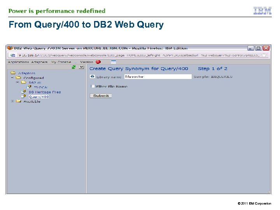Click the Create Query Synonym heading
The width and height of the screenshot is (280, 210).
pos(139,68)
